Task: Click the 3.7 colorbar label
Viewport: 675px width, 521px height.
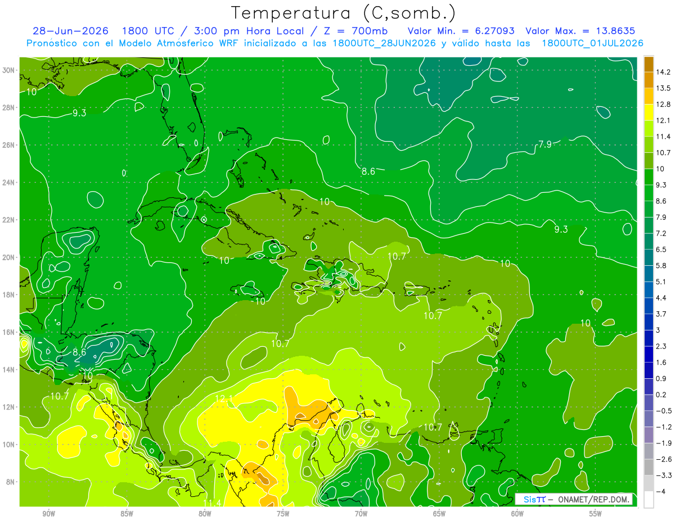Action: pyautogui.click(x=661, y=314)
